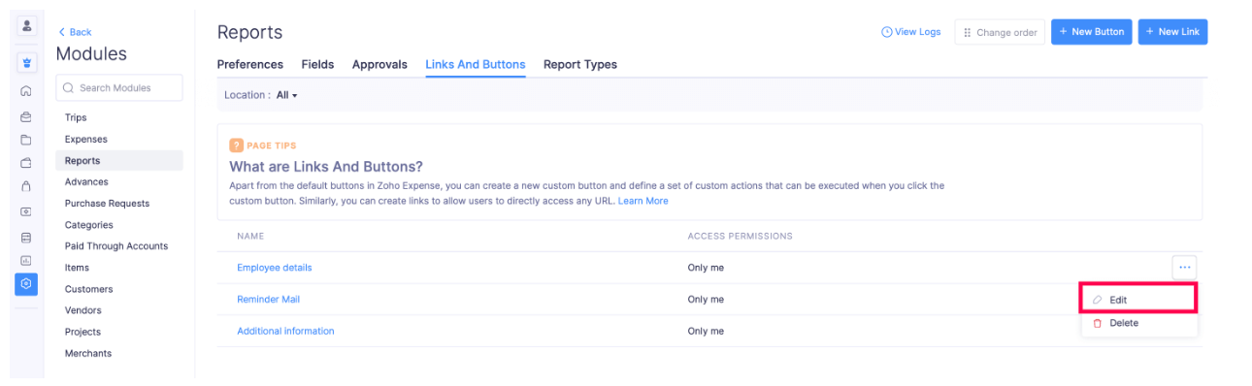Open the bag icon in sidebar
1252x386 pixels.
pos(26,186)
